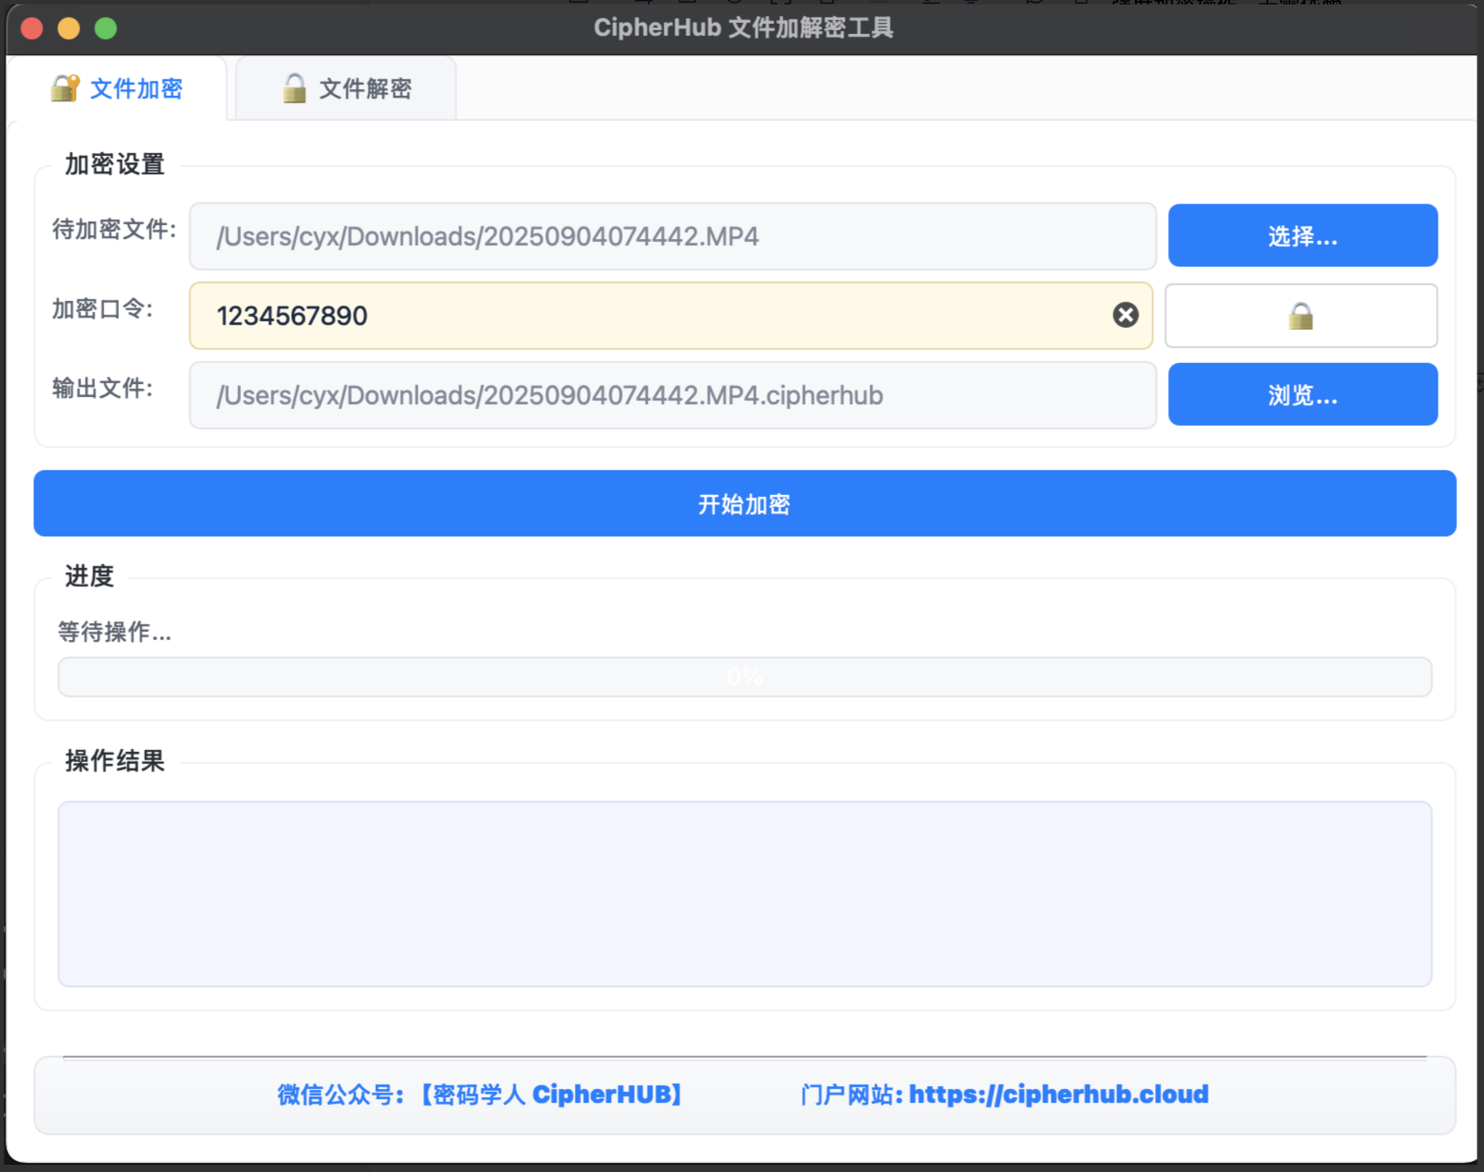Screen dimensions: 1484x1172
Task: Click the CipherHub window title bar
Action: tap(743, 27)
